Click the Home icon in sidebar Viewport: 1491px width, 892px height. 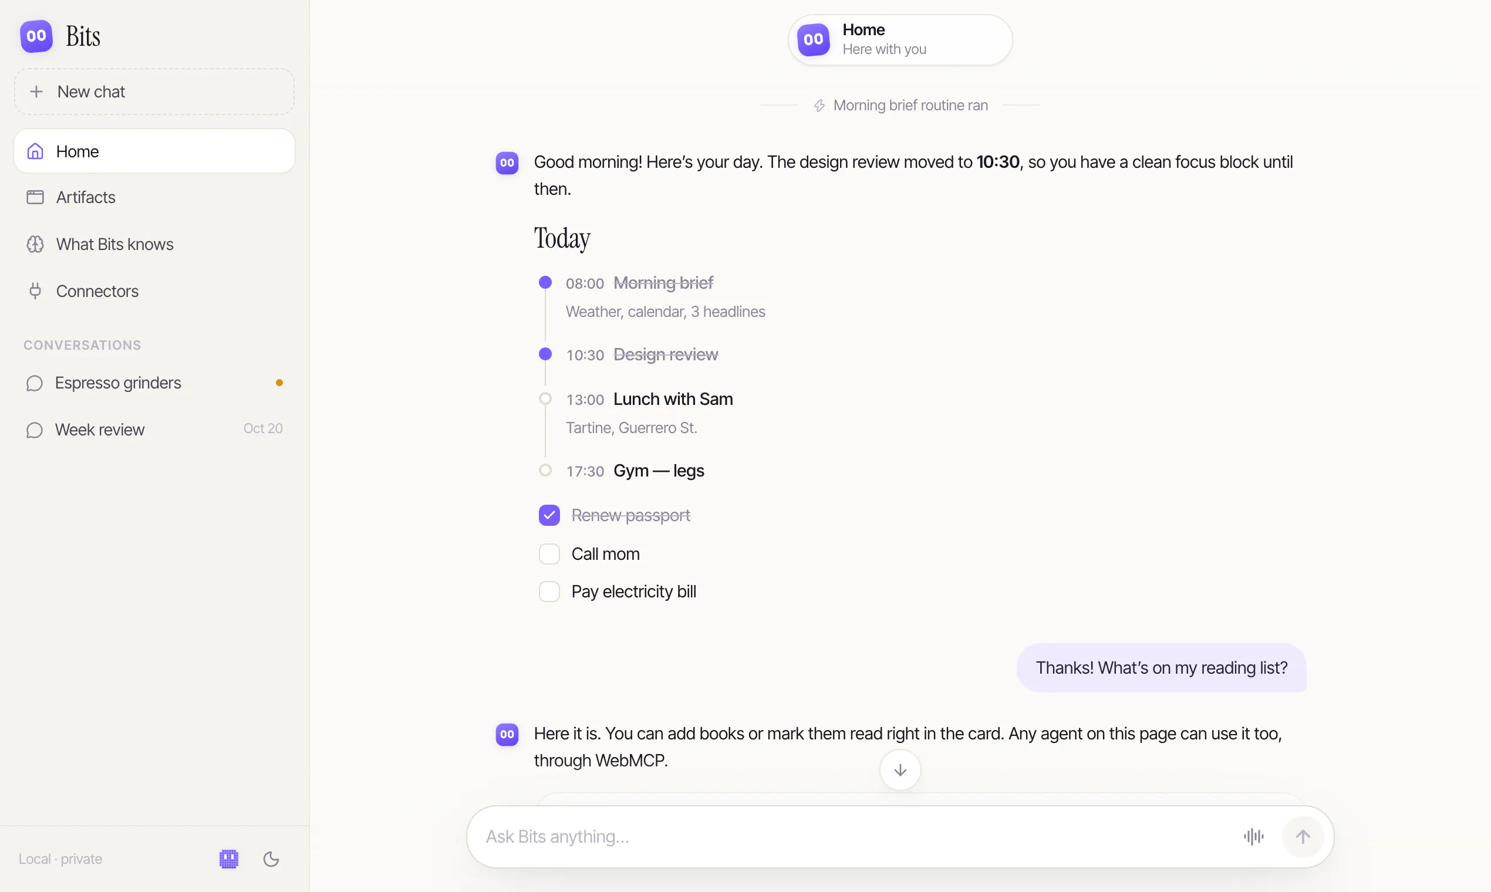pos(35,151)
